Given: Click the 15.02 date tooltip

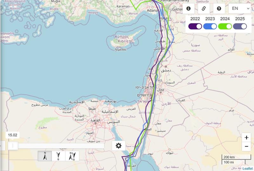Looking at the screenshot, I should [x=12, y=135].
